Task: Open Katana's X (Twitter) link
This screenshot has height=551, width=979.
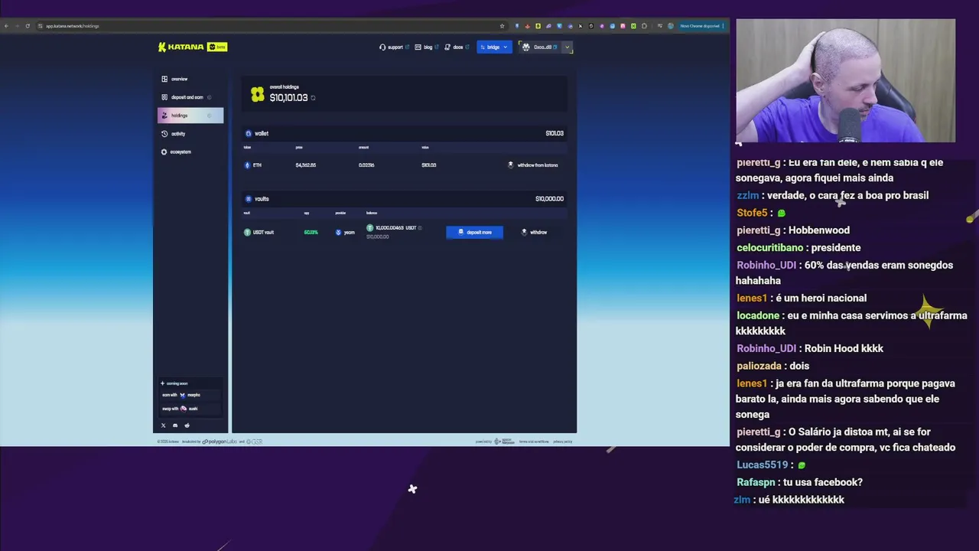Action: click(163, 425)
